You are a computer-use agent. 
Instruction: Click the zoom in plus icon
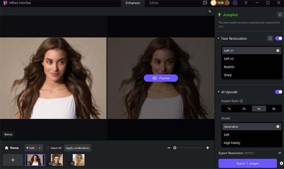click(207, 148)
